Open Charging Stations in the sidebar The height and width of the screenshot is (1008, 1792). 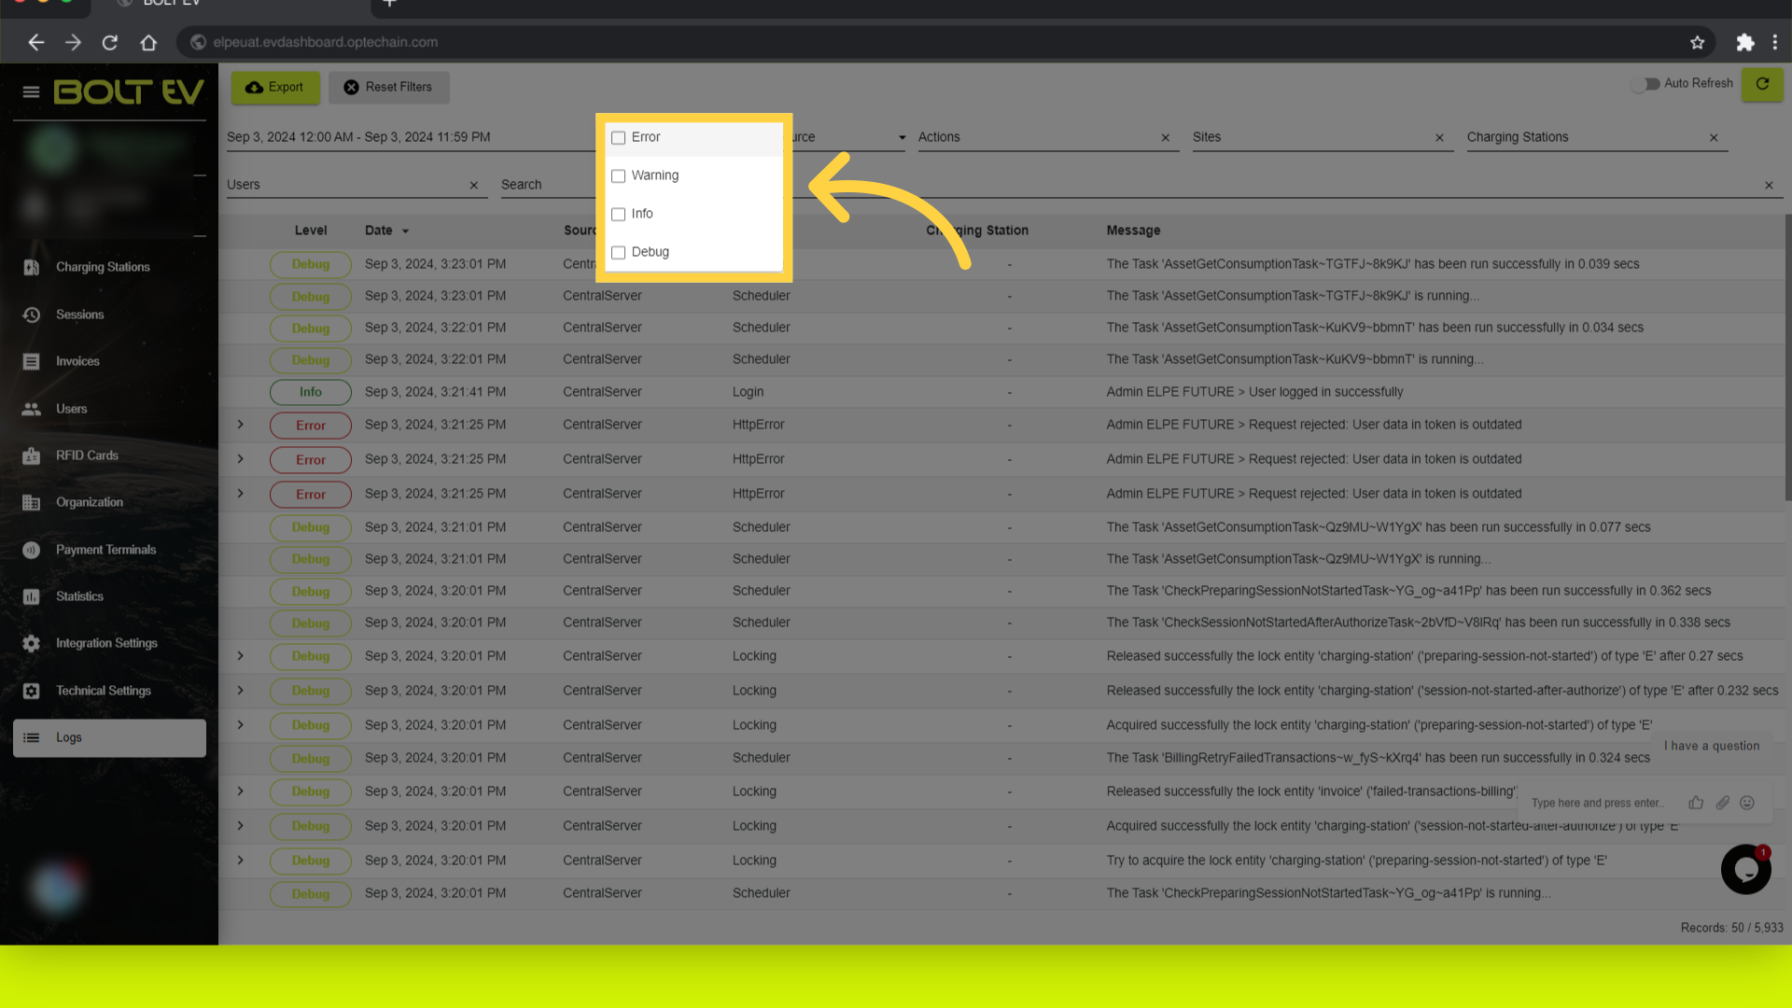103,267
